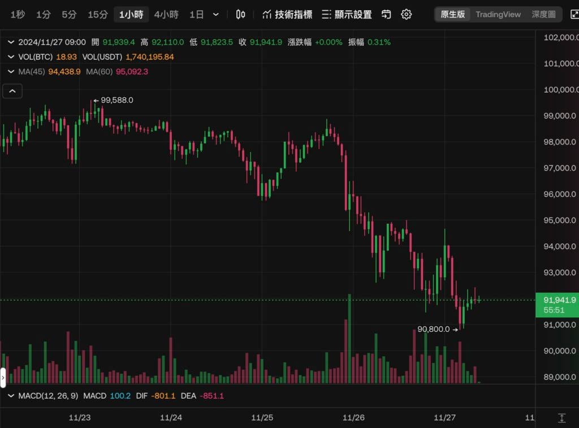Click the 高 value 92,110.0
Viewport: 579px width, 428px height.
tap(167, 42)
